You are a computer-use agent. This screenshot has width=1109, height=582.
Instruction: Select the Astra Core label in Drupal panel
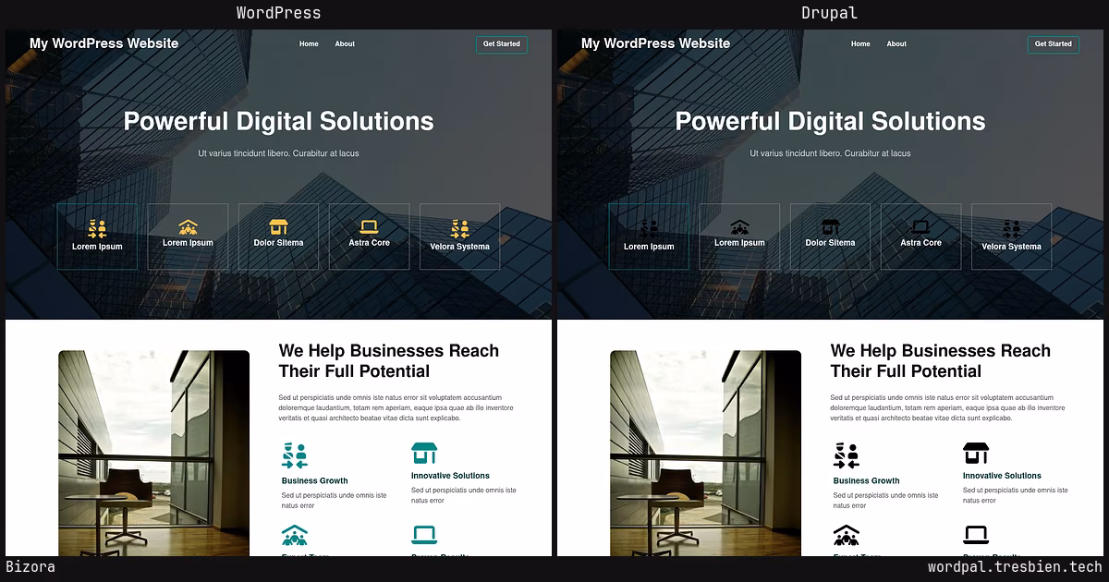point(920,243)
